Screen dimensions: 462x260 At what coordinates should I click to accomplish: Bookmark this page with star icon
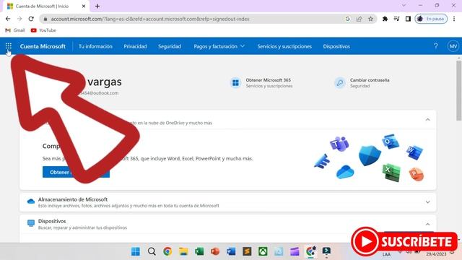(x=370, y=19)
